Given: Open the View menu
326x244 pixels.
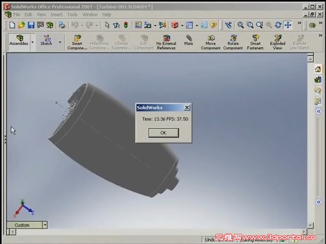Looking at the screenshot, I should point(41,15).
